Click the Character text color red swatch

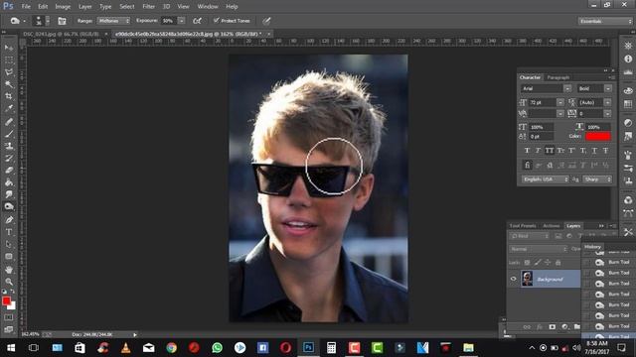click(598, 137)
